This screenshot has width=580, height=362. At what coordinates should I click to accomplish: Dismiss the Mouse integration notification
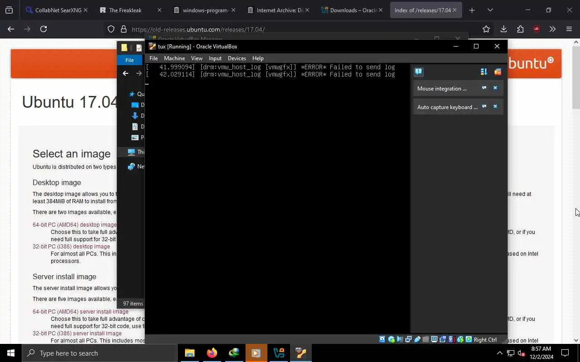495,88
